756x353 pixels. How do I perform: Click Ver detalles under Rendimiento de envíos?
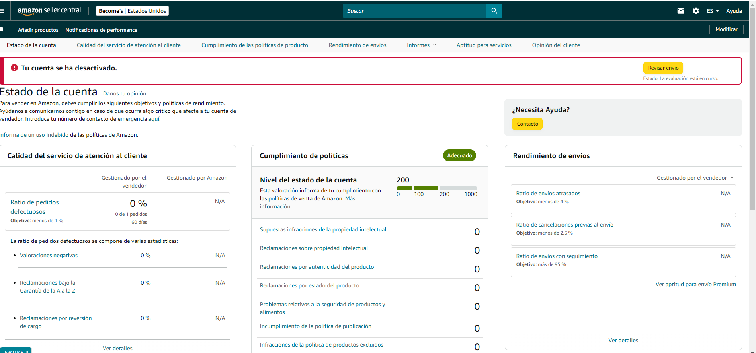click(x=623, y=340)
